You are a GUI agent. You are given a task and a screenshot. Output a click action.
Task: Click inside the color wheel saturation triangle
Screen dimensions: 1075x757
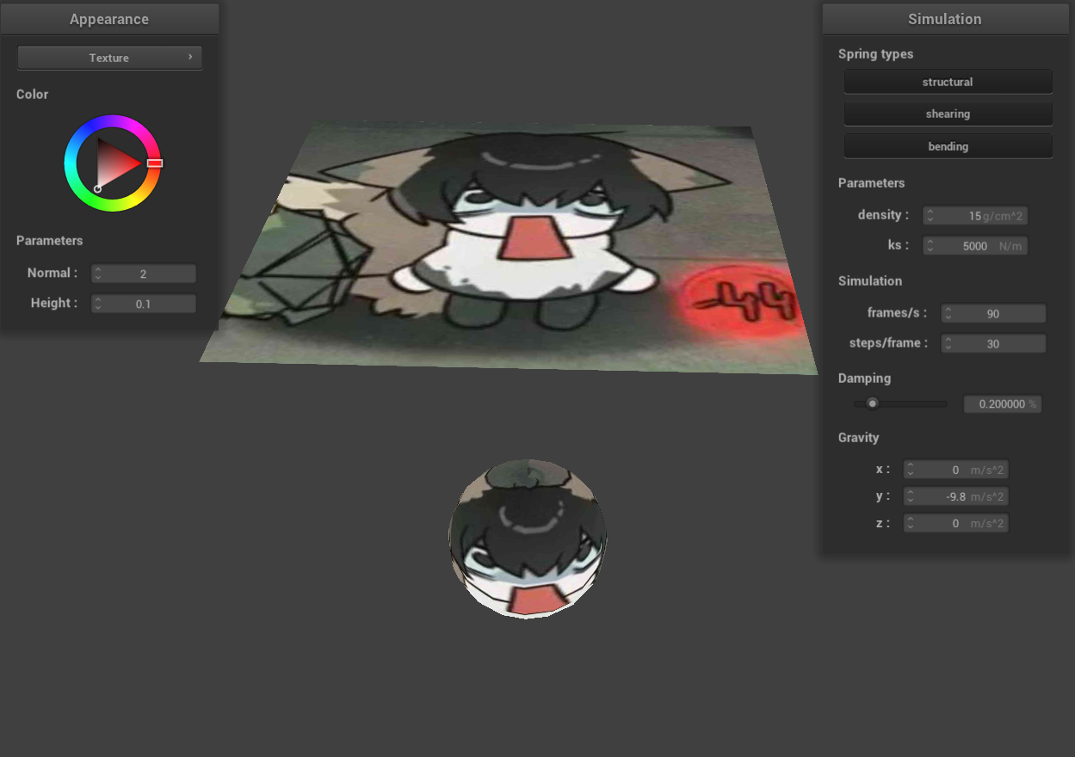point(115,163)
